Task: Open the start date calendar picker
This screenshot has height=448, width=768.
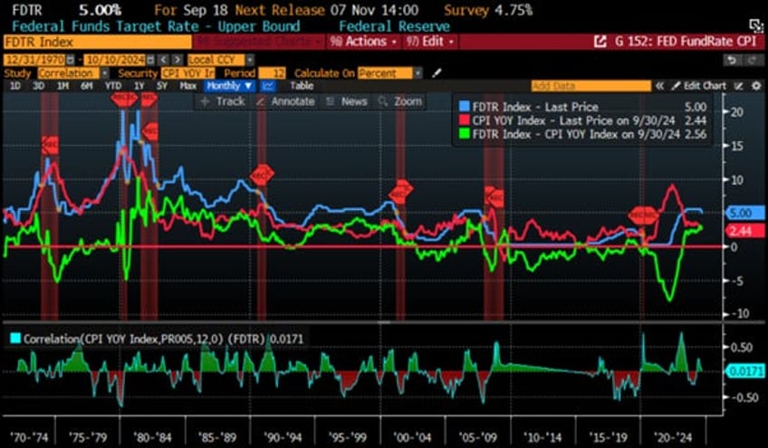Action: [71, 60]
